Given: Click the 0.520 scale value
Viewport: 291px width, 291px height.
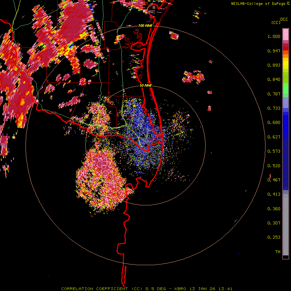Looking at the screenshot, I should pos(274,166).
